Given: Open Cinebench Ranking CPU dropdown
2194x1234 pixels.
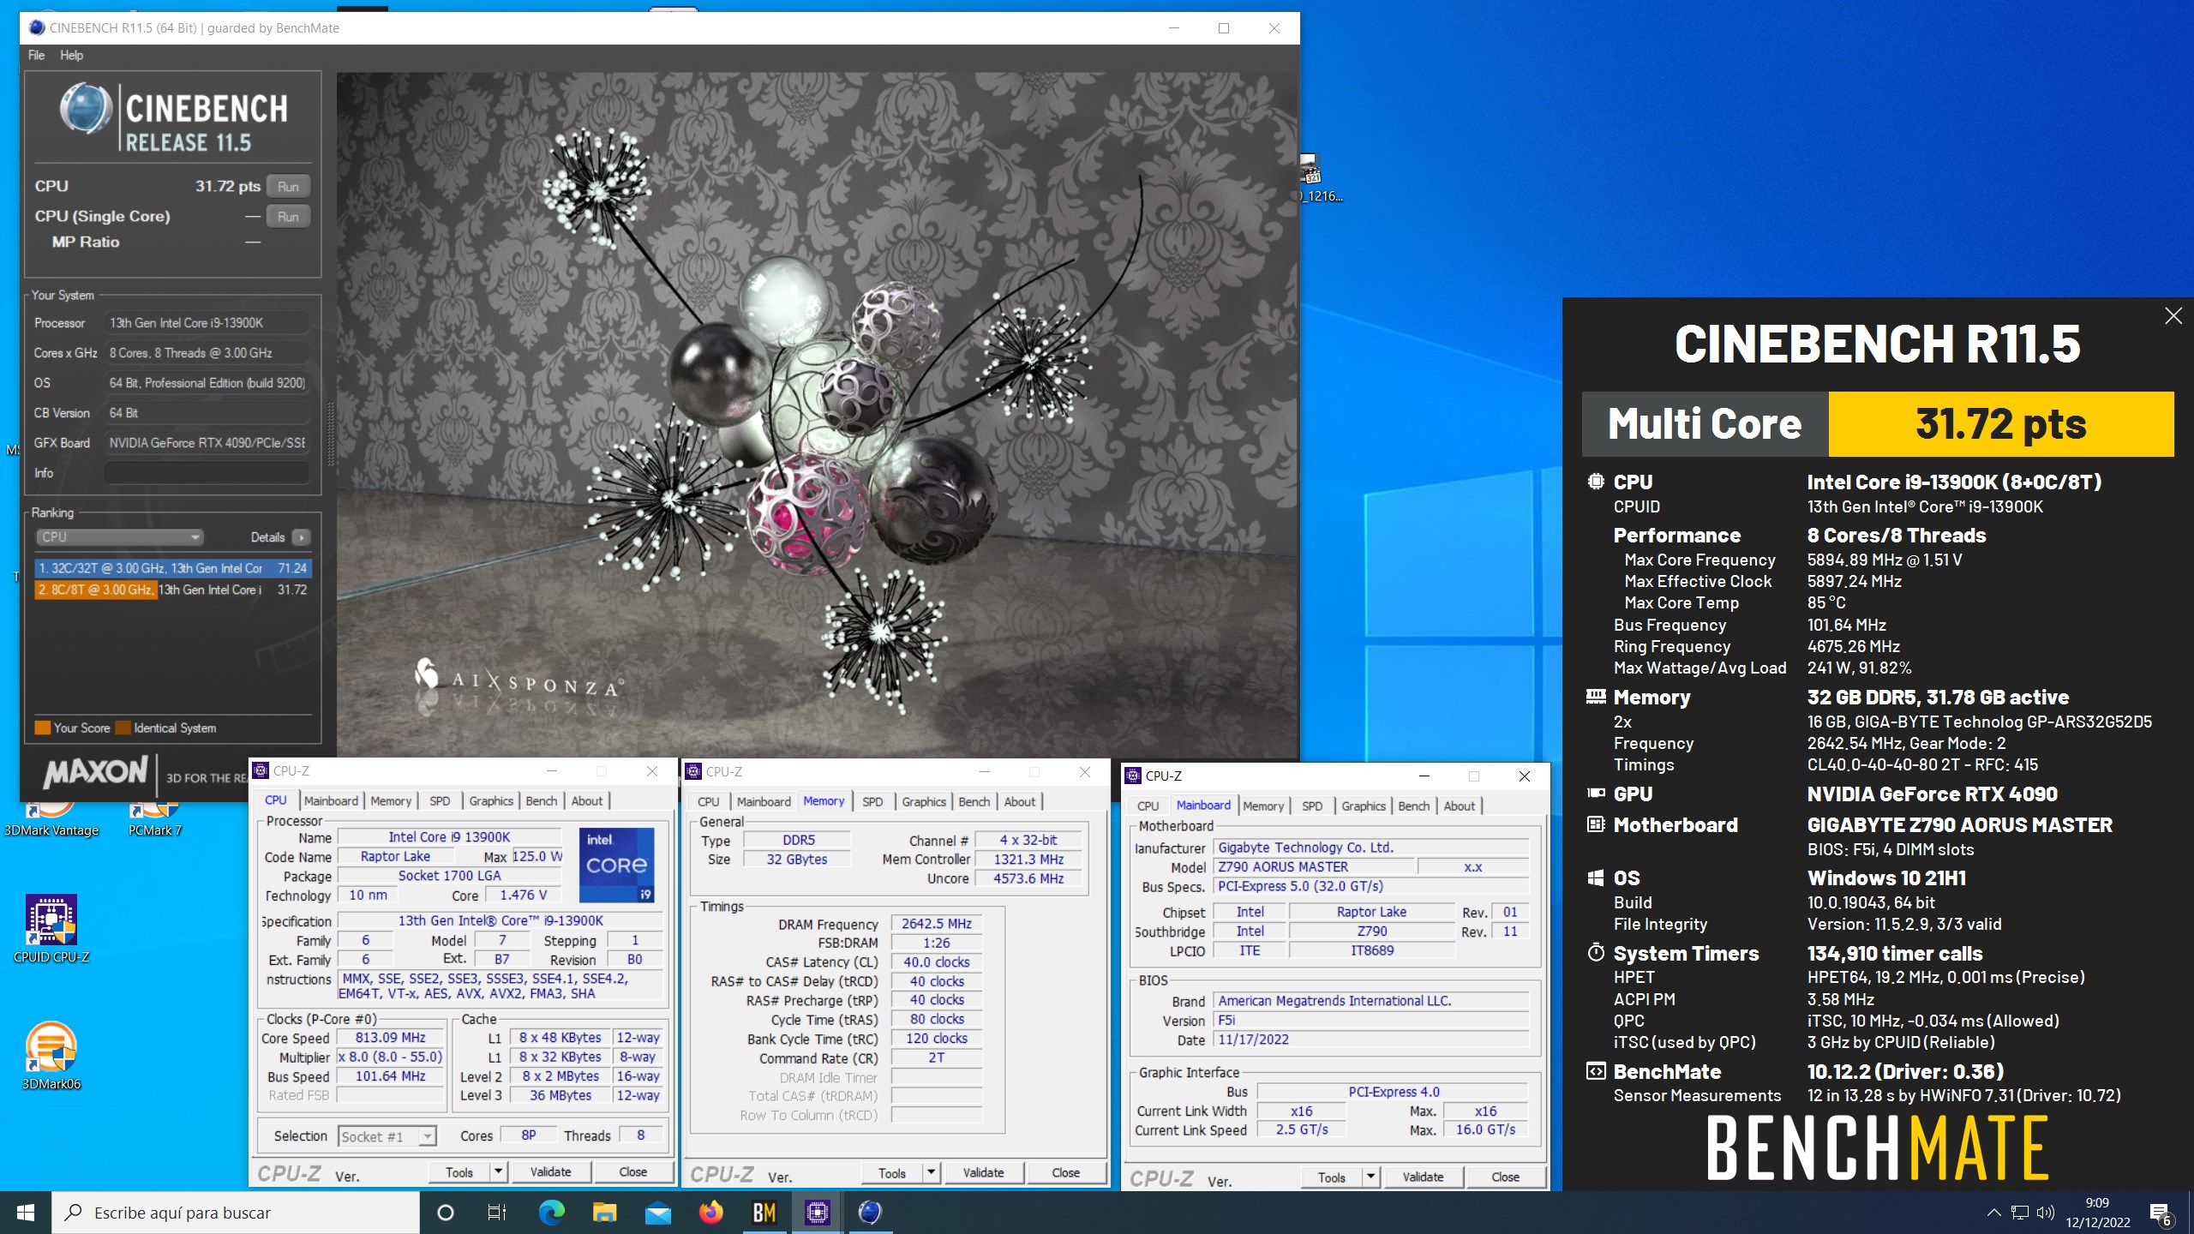Looking at the screenshot, I should pos(119,536).
